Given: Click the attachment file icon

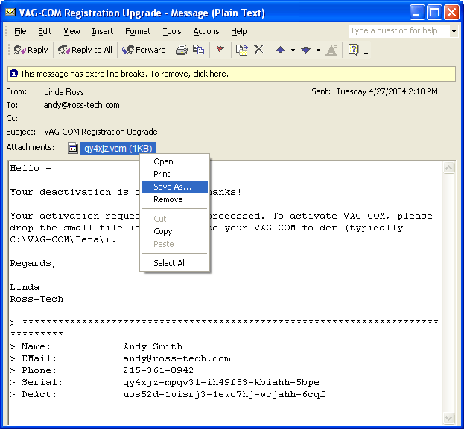Looking at the screenshot, I should tap(73, 148).
